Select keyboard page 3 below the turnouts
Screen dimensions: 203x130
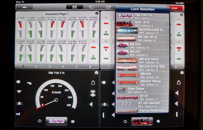(x=49, y=66)
